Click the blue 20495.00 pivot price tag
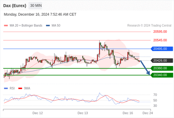This screenshot has height=118, width=174. tap(162, 49)
